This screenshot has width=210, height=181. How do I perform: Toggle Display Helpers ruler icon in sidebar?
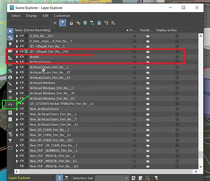pos(10,58)
